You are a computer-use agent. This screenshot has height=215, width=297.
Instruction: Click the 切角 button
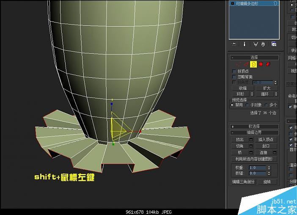pos(240,146)
